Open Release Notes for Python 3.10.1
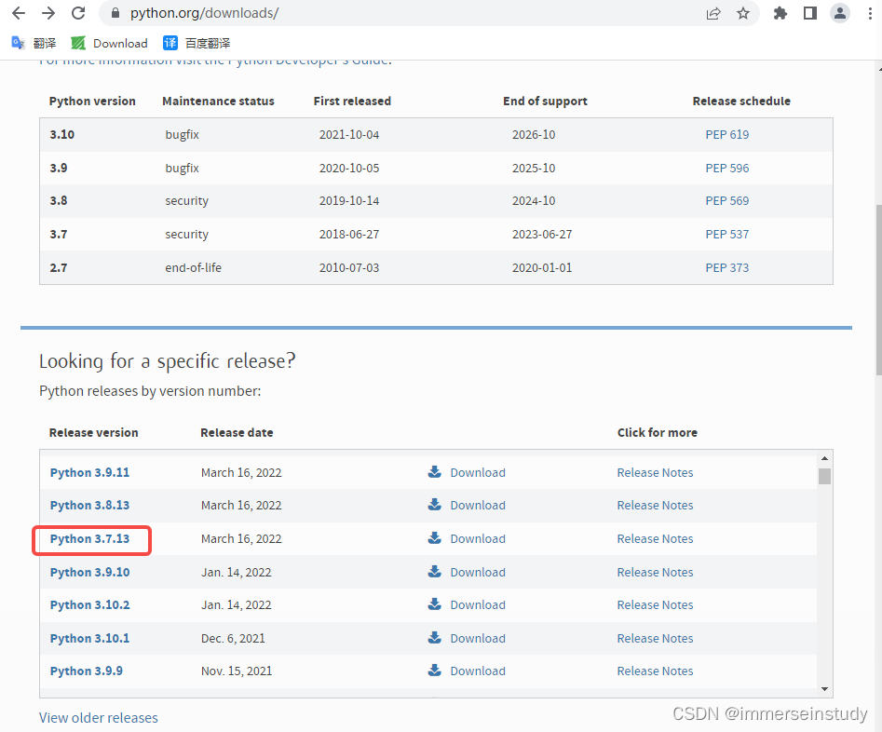This screenshot has height=732, width=882. tap(655, 639)
